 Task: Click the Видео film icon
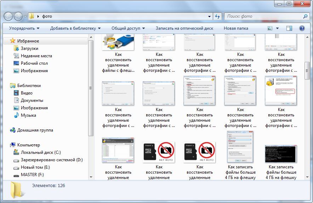pyautogui.click(x=16, y=93)
